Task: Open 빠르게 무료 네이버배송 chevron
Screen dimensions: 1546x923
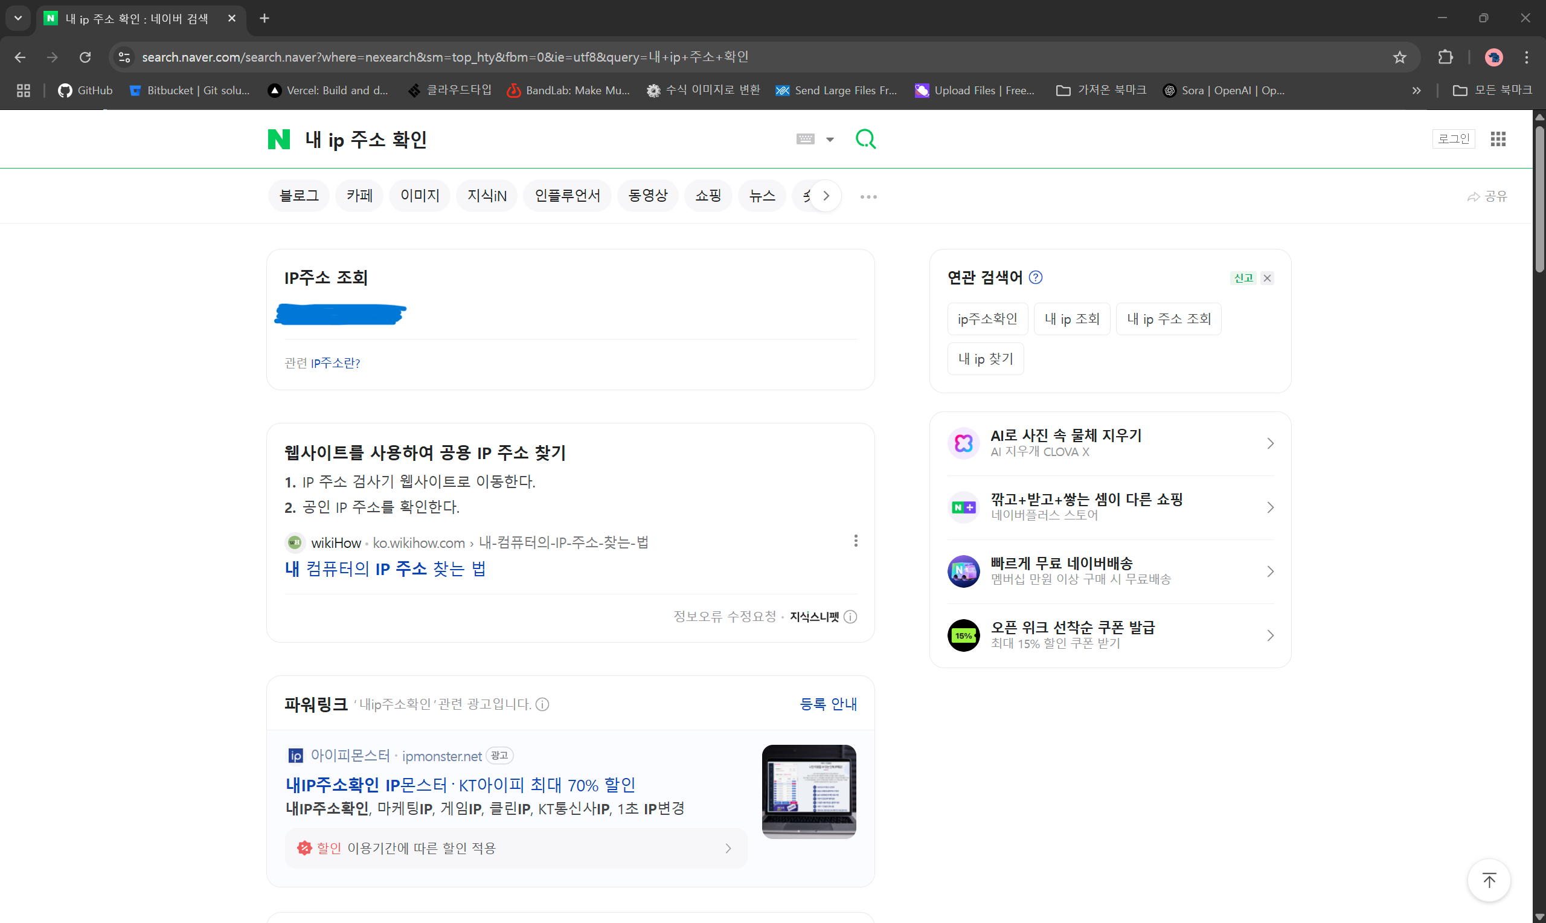Action: click(x=1270, y=571)
